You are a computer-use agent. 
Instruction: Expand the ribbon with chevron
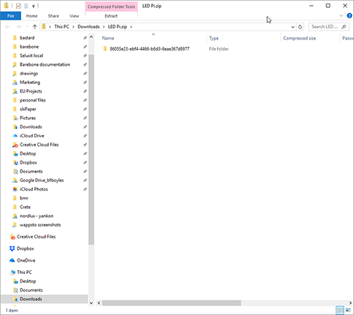point(342,16)
